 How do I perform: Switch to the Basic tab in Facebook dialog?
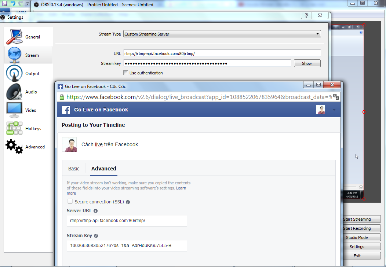coord(74,168)
